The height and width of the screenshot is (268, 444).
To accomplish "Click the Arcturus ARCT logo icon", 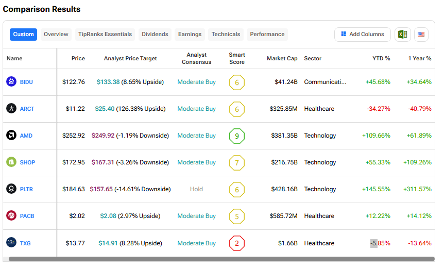I will point(11,109).
